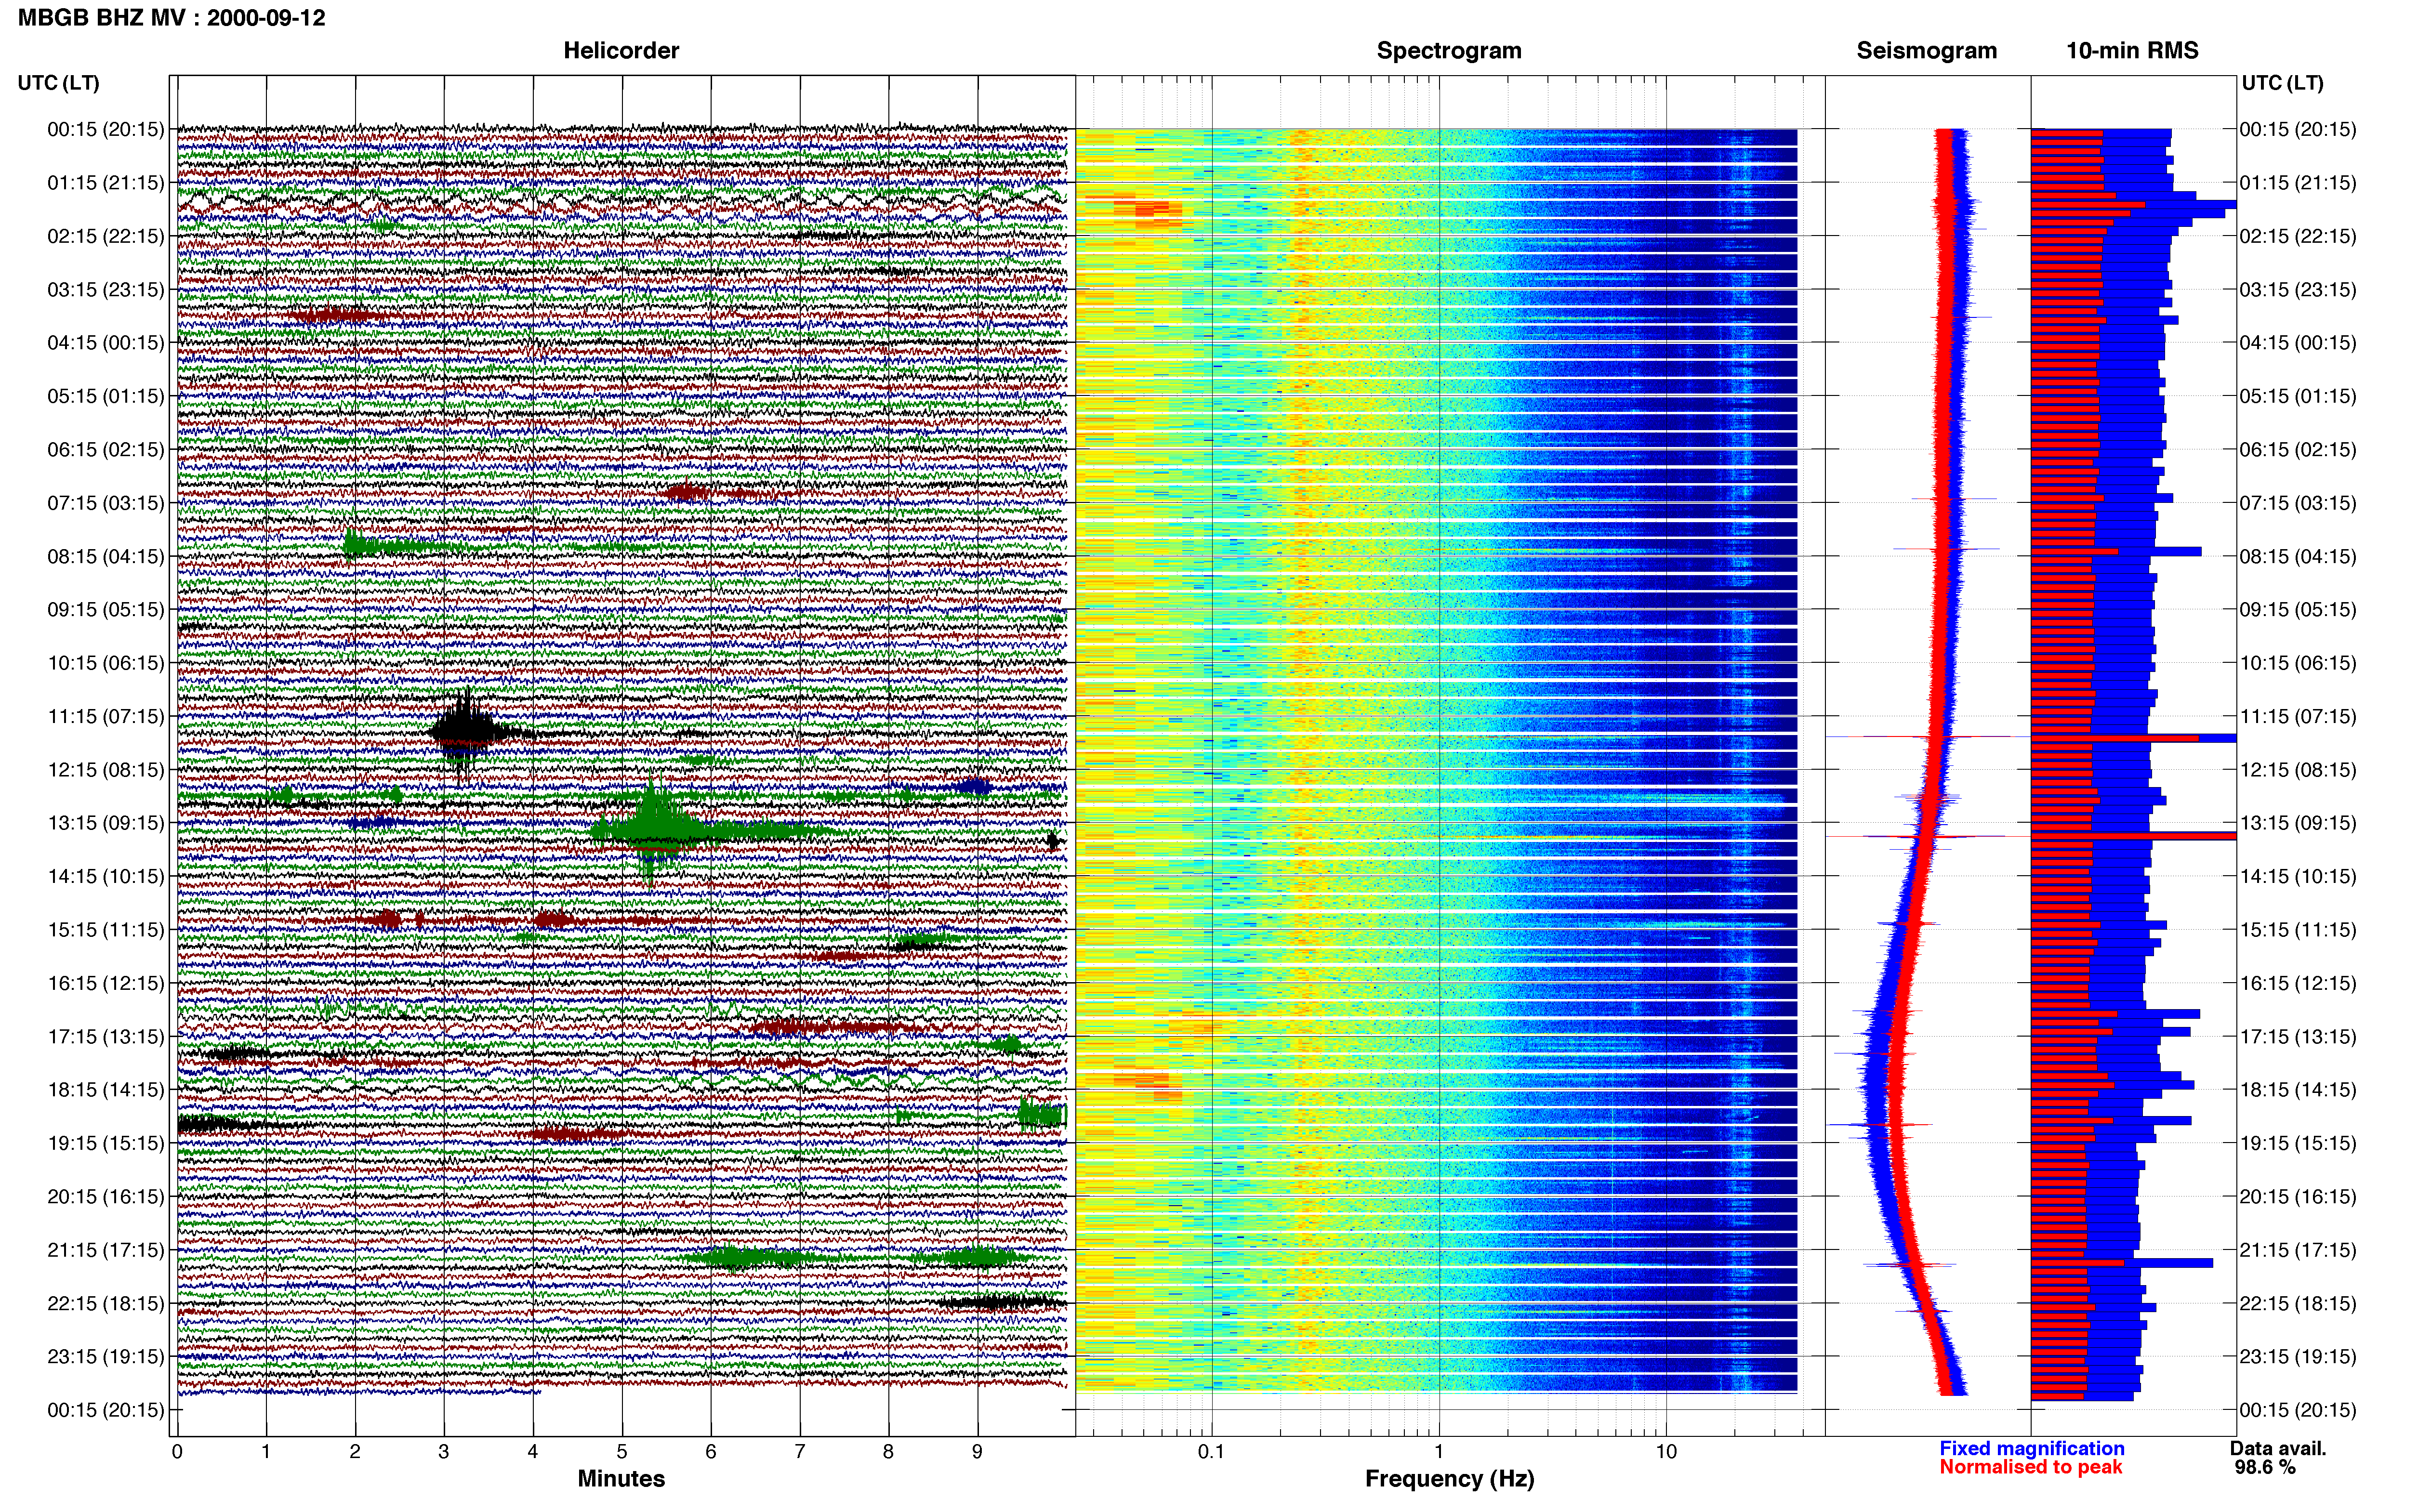
Task: Click the 'Normalised to peak' legend entry
Action: coord(2030,1467)
